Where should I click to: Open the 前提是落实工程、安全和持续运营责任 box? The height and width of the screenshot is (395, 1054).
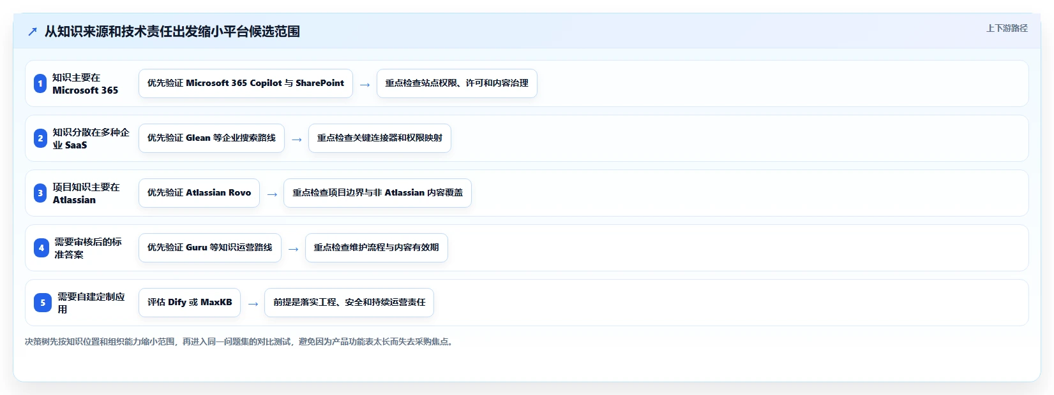(349, 303)
